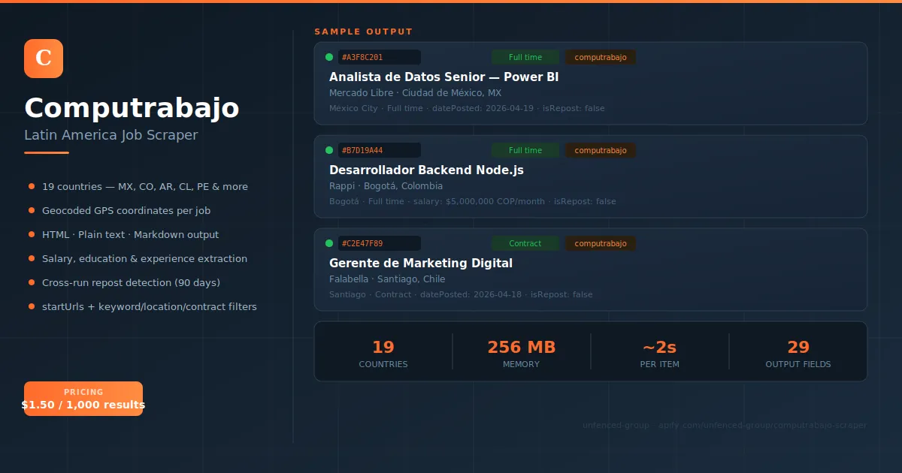Click the green status dot beside #C2E47F89

pos(328,243)
